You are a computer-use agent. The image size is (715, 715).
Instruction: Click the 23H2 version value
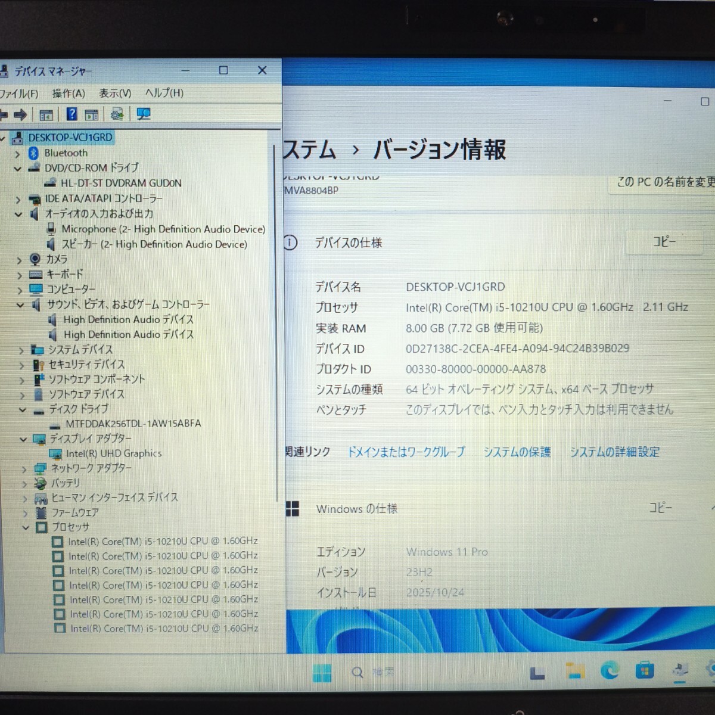coord(419,572)
